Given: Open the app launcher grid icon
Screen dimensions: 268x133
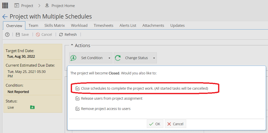Looking at the screenshot, I should [5, 6].
